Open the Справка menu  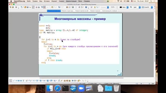tap(87, 1)
